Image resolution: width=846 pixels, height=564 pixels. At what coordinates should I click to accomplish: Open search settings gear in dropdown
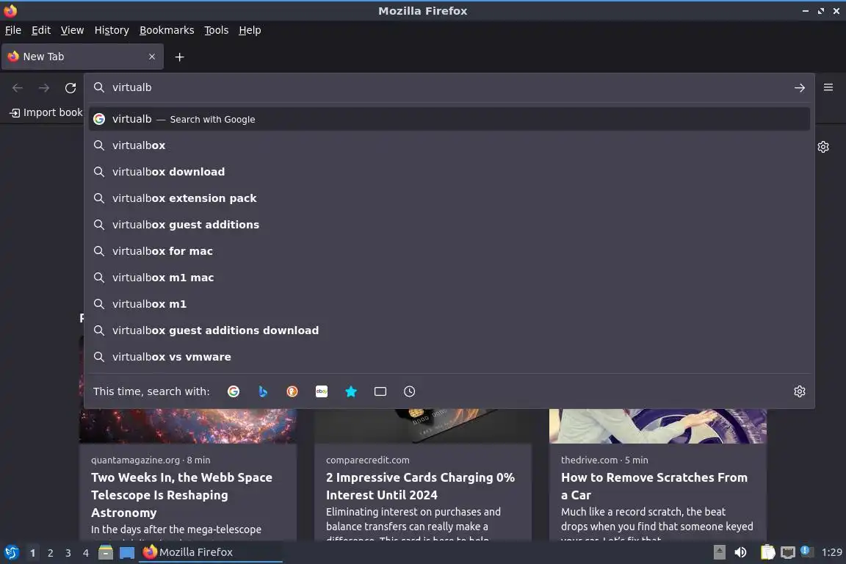point(799,391)
